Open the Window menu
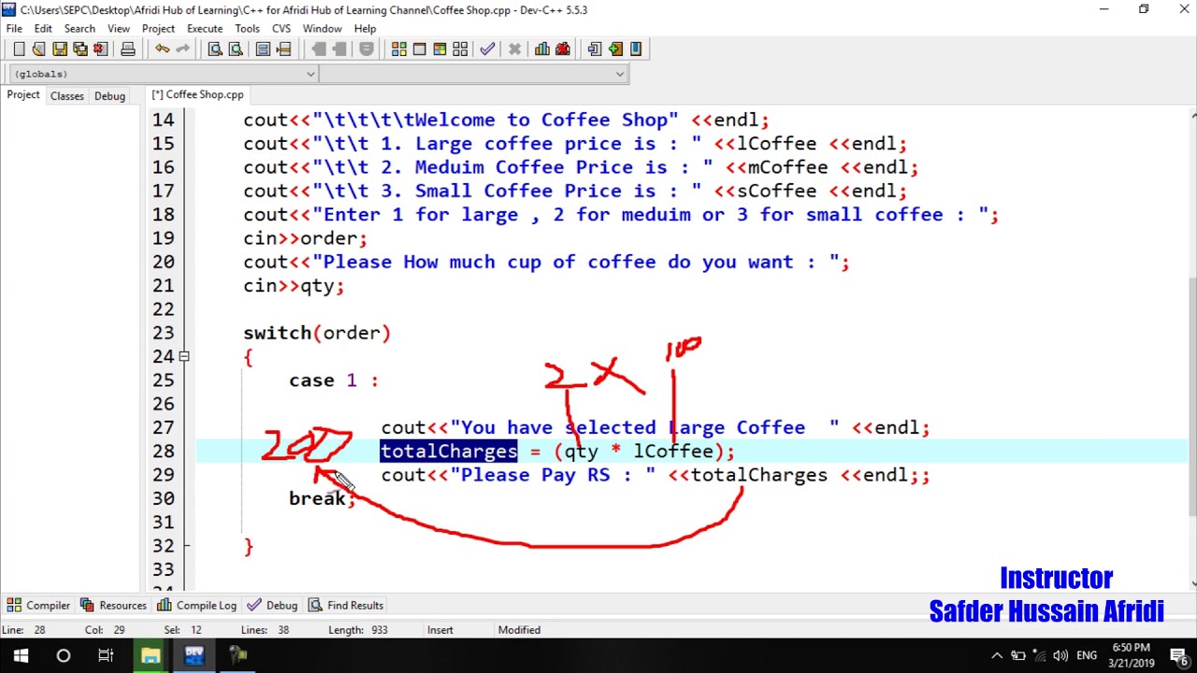 tap(322, 29)
